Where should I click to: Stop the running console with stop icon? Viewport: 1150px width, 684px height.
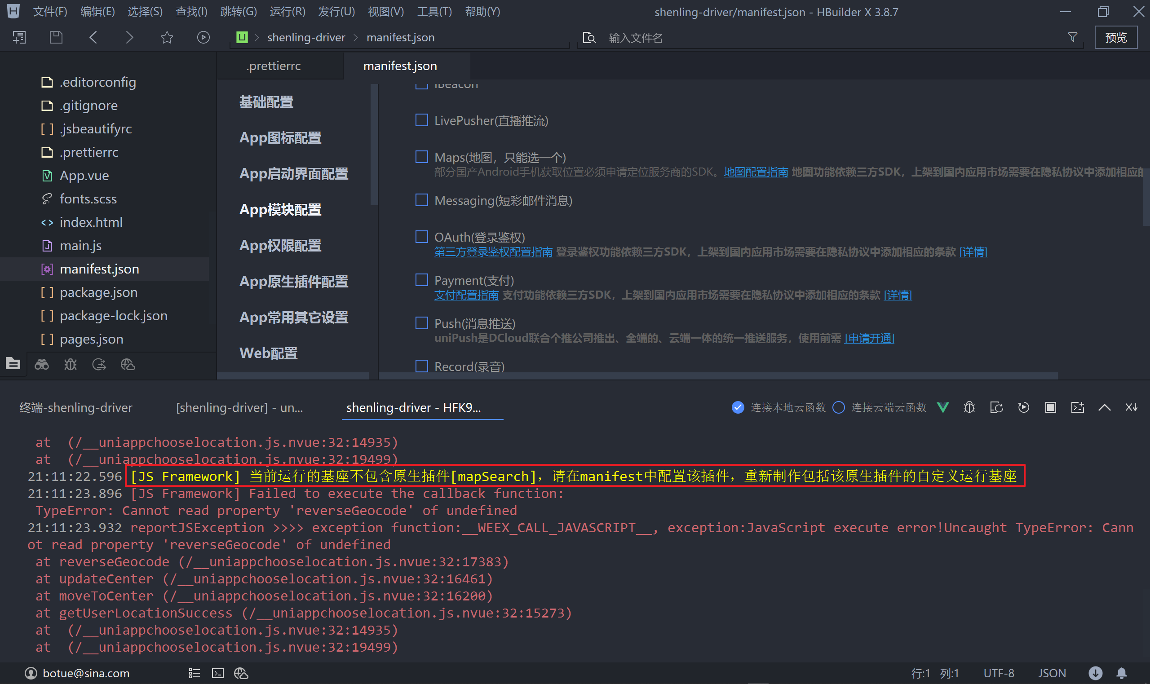coord(1050,407)
